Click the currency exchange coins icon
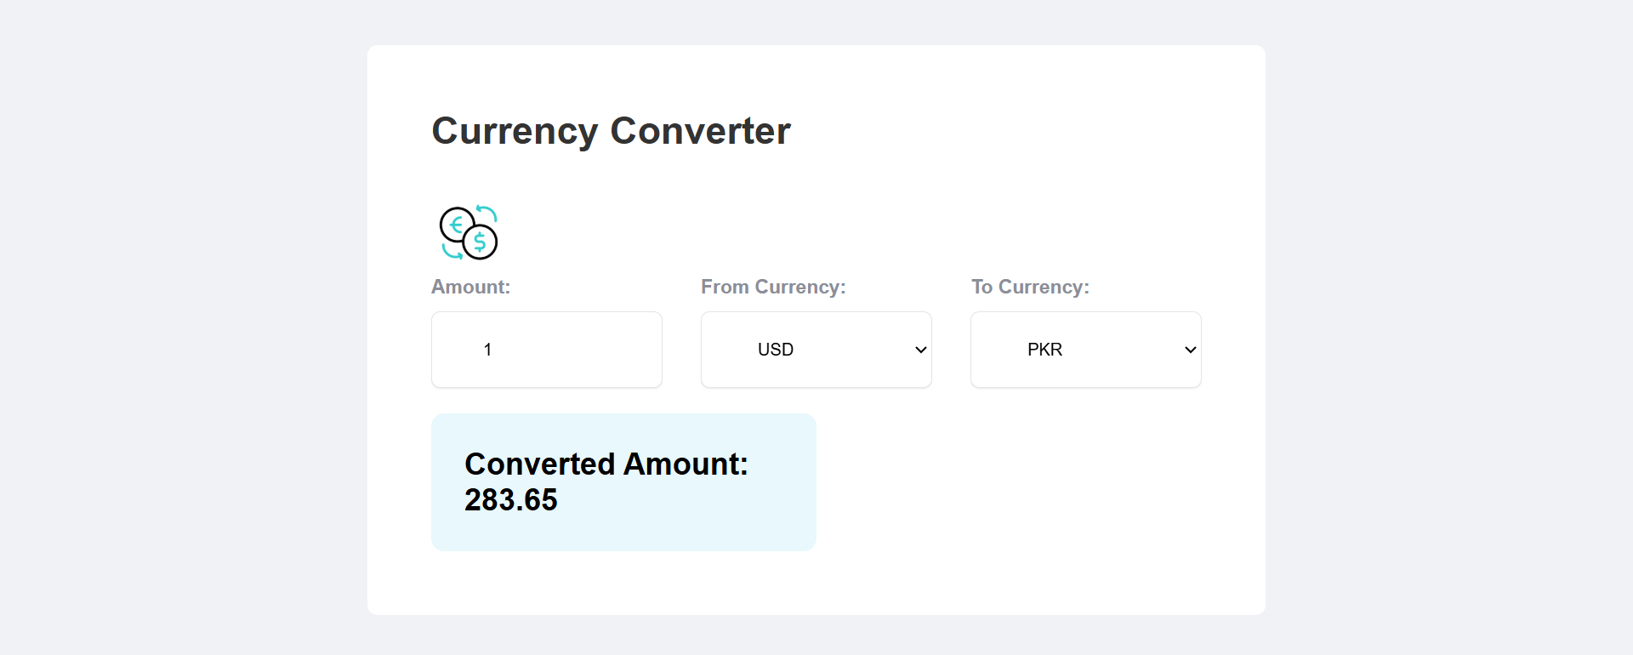Image resolution: width=1633 pixels, height=655 pixels. (469, 232)
